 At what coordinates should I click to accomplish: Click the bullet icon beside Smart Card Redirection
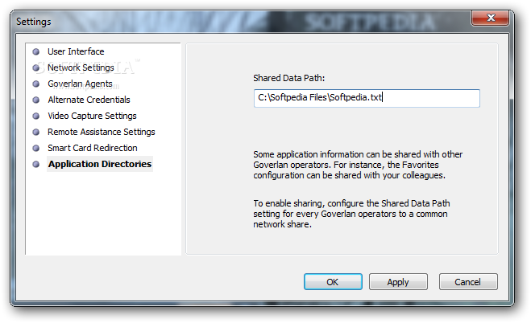(36, 148)
